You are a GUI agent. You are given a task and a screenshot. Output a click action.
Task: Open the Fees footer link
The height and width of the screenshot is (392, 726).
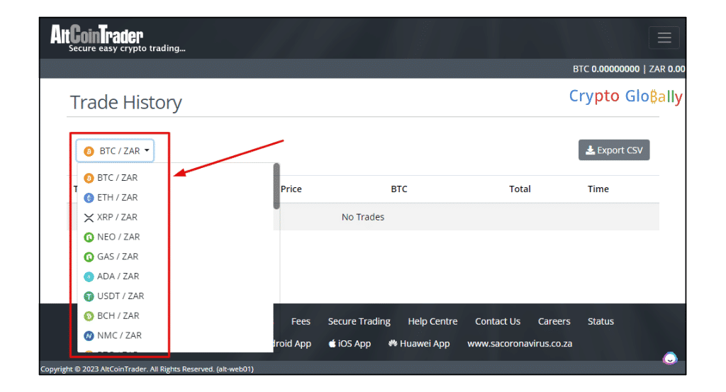click(301, 321)
